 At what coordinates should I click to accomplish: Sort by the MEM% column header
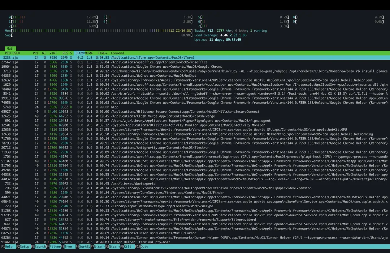[88, 53]
